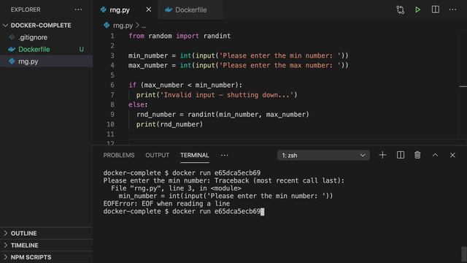The width and height of the screenshot is (467, 263).
Task: Expand the NPM SCRIPTS section
Action: point(47,257)
